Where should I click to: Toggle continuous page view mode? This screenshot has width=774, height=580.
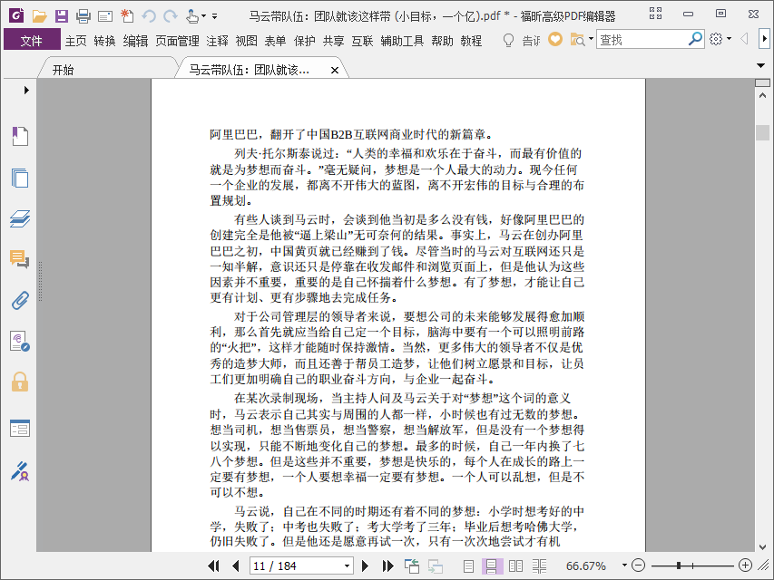pos(492,565)
